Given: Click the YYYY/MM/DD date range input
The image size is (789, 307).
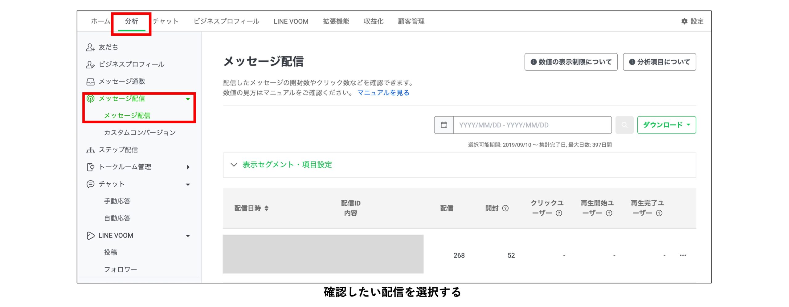Looking at the screenshot, I should [x=532, y=125].
